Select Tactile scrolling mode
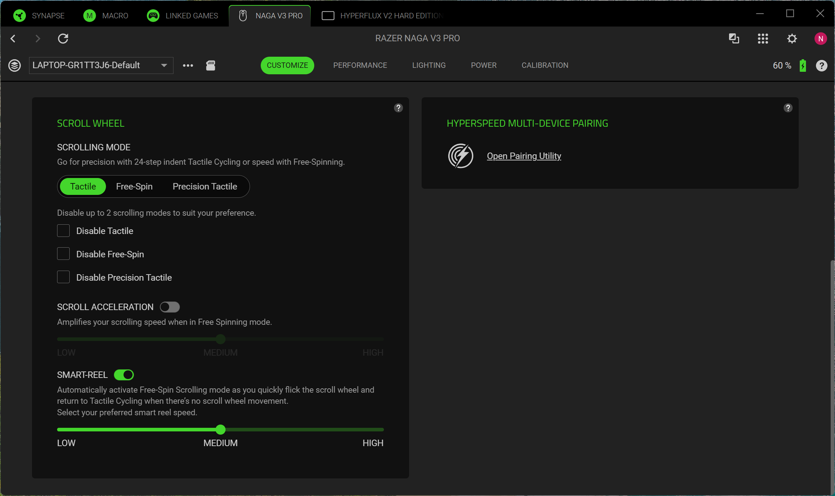Screen dimensions: 835x496 pos(83,186)
